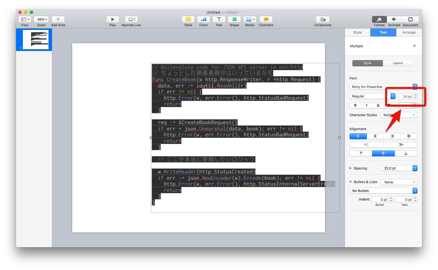Click the Text indent 0 pt field

[404, 199]
